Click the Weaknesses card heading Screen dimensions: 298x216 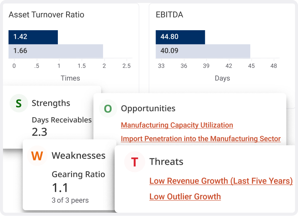(79, 156)
